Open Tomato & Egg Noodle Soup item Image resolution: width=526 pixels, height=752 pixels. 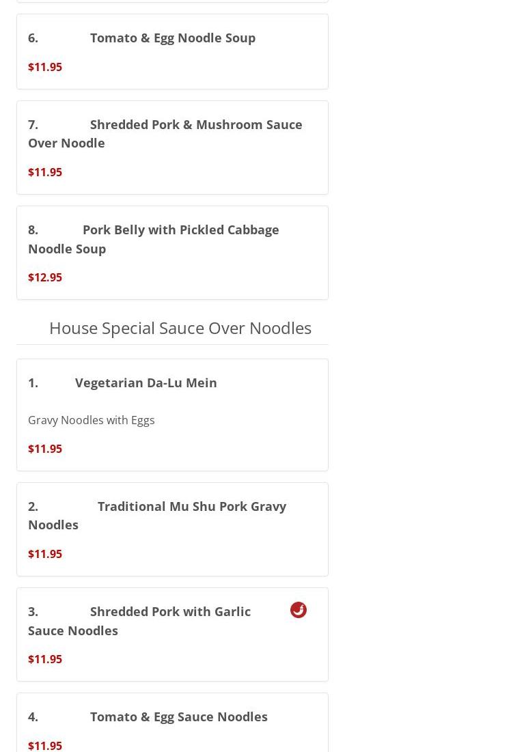click(172, 38)
